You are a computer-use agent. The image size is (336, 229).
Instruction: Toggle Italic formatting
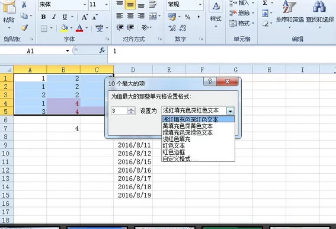[x=54, y=17]
